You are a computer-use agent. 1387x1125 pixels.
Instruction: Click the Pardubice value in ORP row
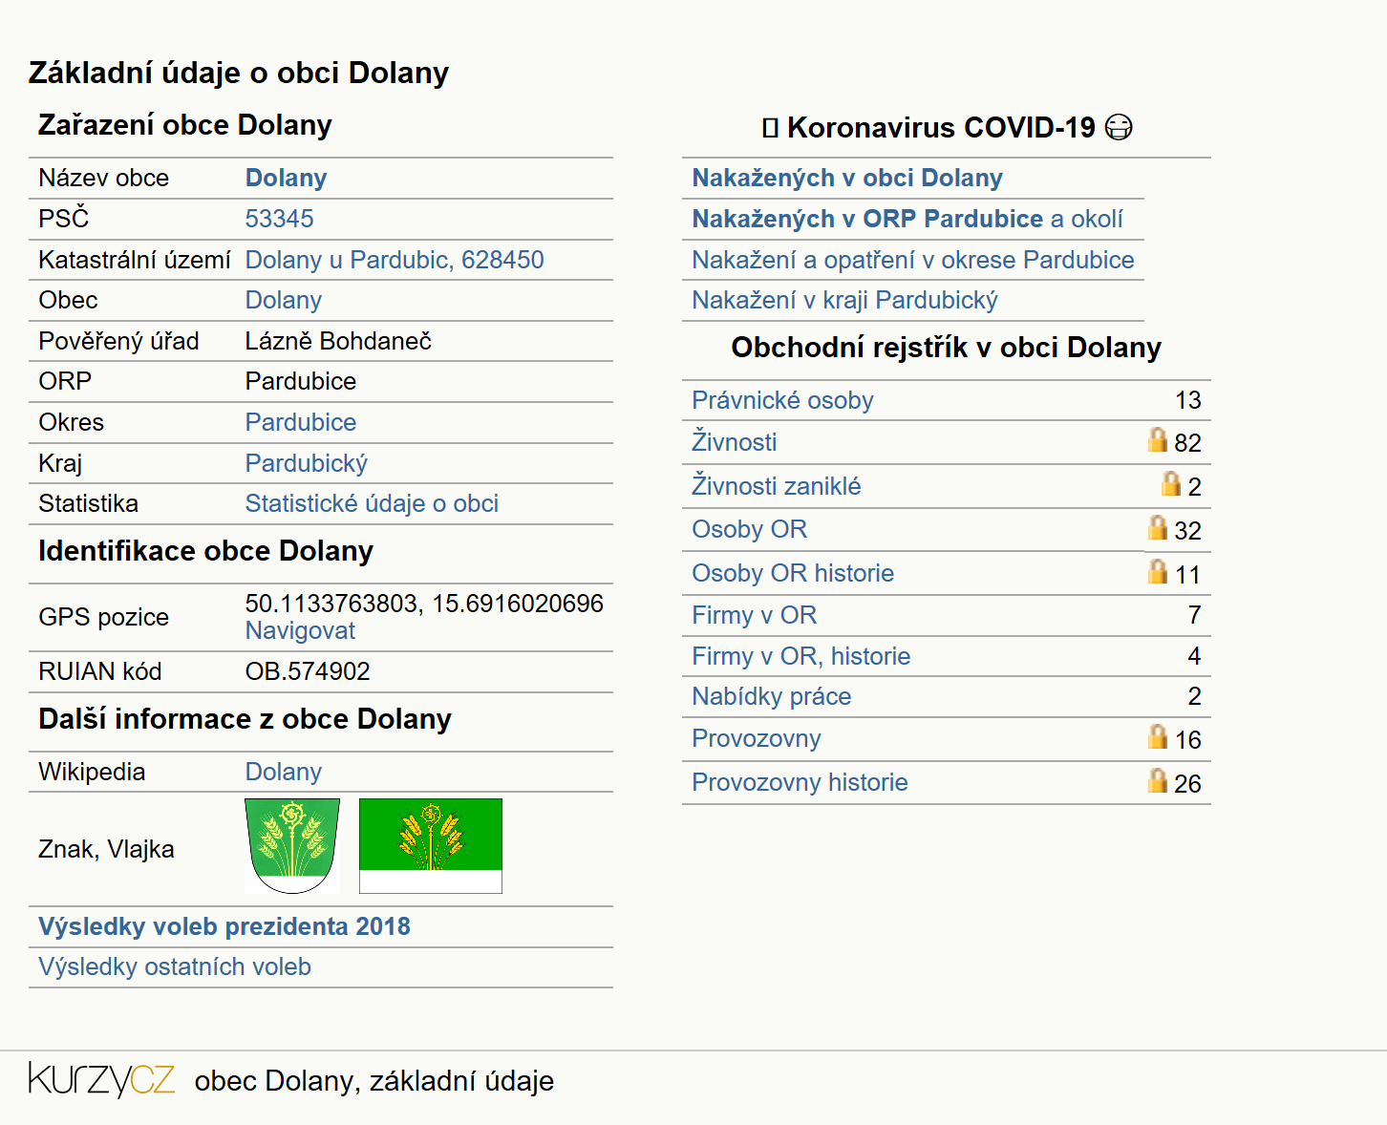pyautogui.click(x=301, y=381)
